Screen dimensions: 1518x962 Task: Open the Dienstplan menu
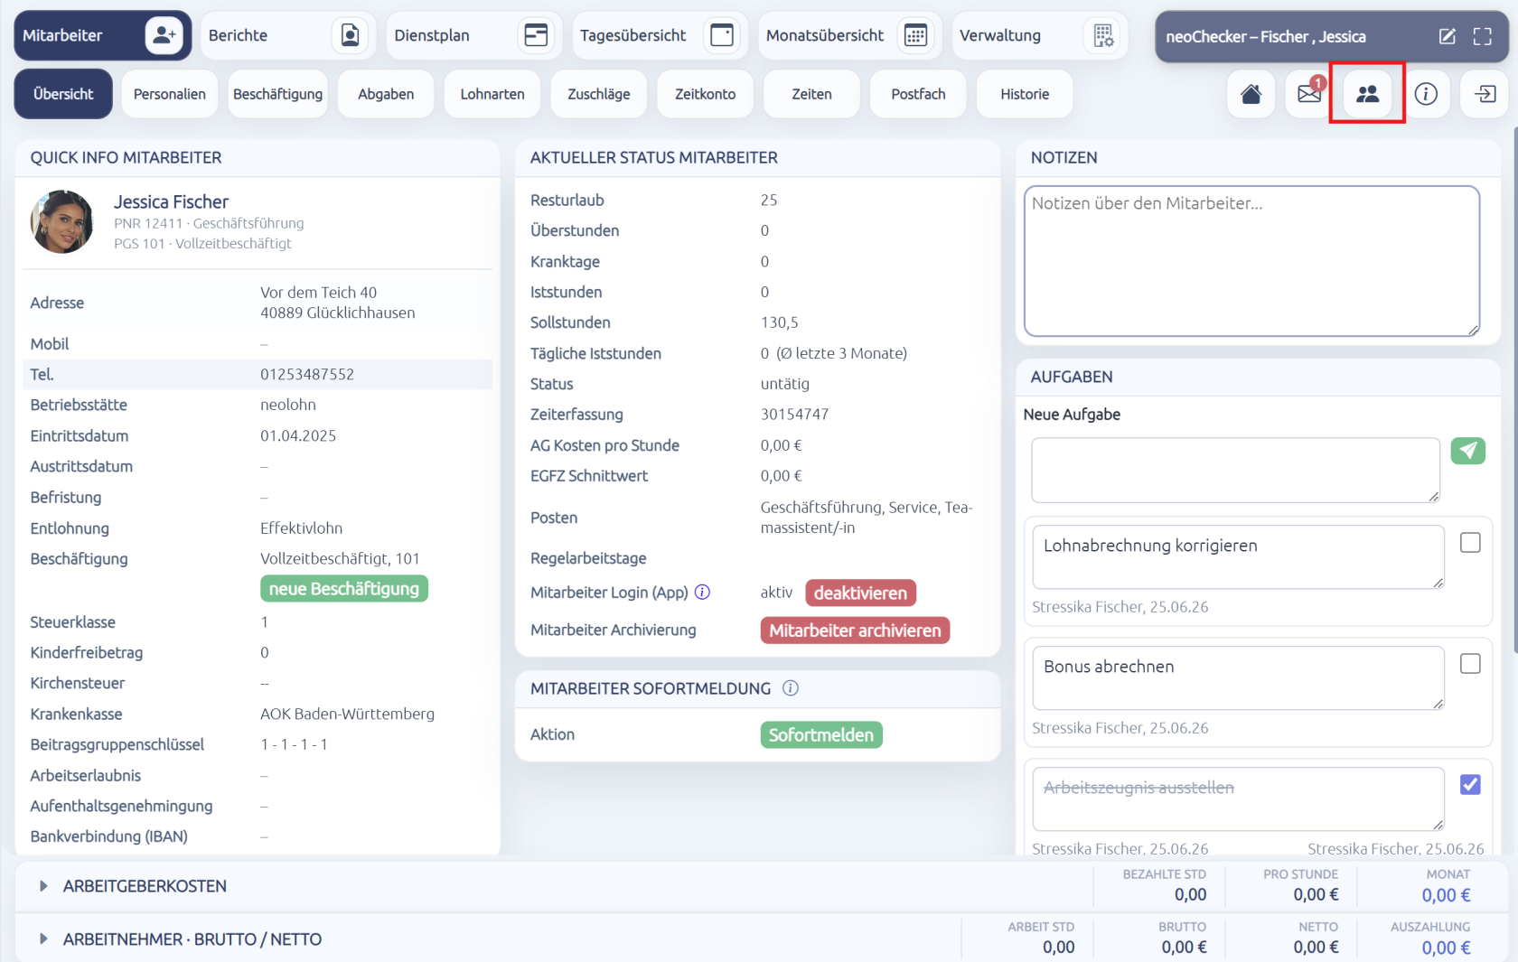(x=473, y=35)
